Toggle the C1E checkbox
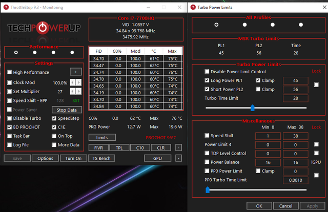 point(54,127)
